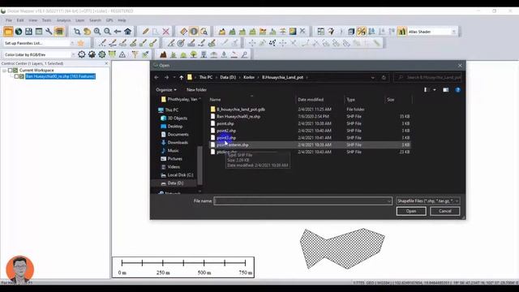
Task: Open the Edit menu
Action: [20, 20]
